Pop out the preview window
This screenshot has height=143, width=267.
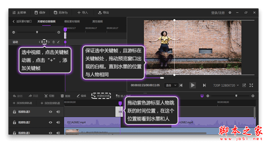pos(244,85)
